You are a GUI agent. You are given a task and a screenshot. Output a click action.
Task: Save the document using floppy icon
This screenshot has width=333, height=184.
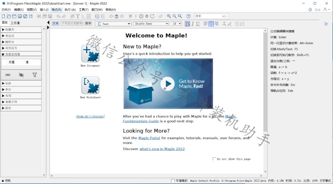point(14,16)
